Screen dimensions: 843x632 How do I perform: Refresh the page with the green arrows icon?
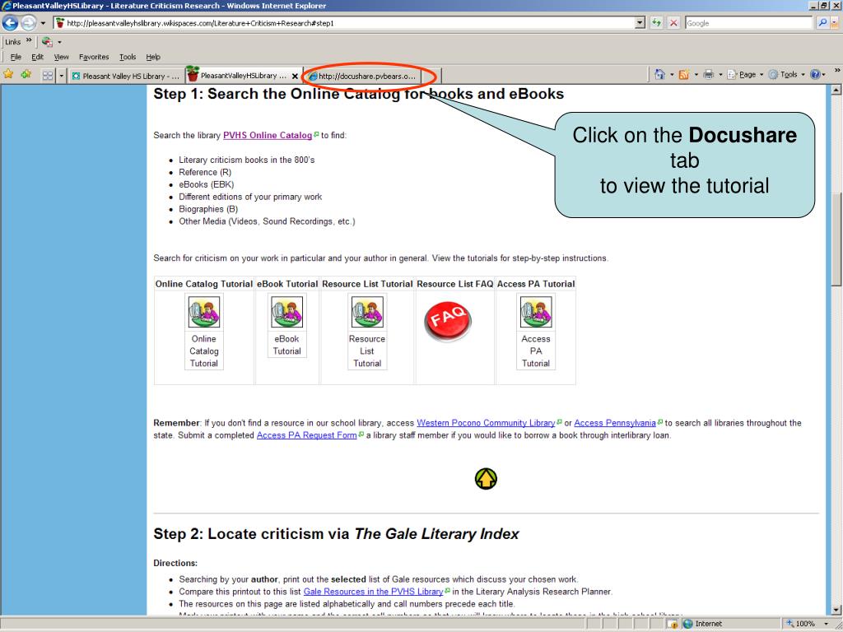tap(656, 23)
